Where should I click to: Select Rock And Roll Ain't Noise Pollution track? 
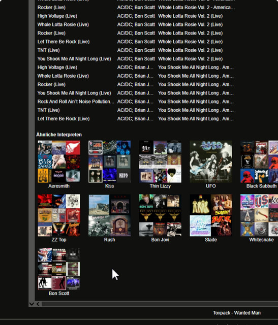136,102
